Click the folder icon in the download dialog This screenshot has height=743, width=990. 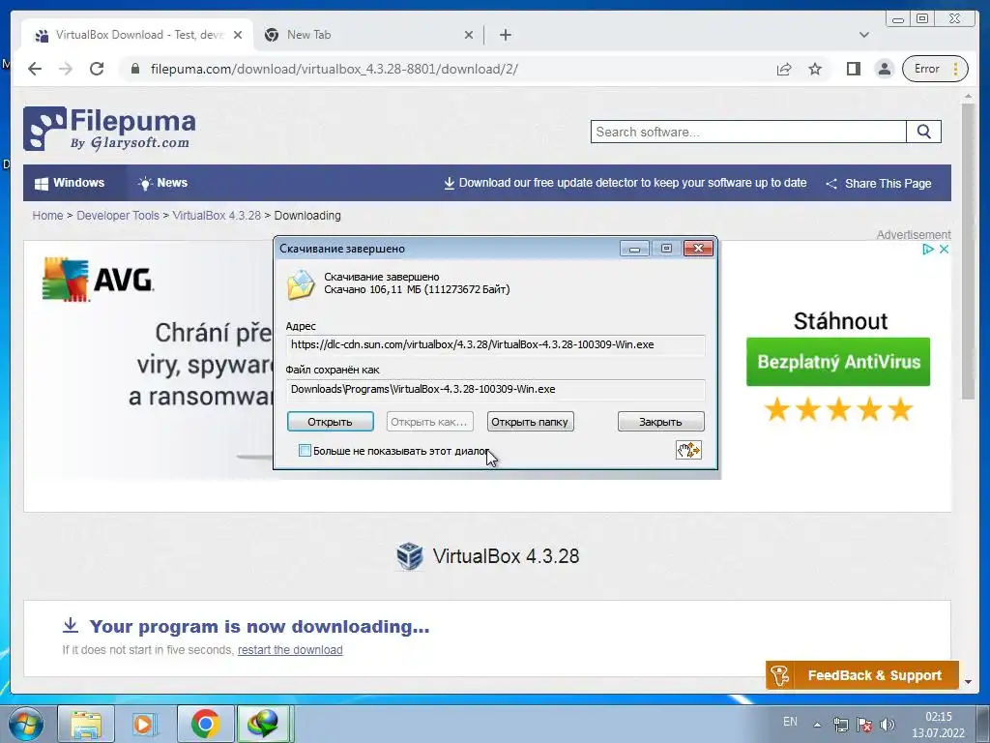[301, 284]
